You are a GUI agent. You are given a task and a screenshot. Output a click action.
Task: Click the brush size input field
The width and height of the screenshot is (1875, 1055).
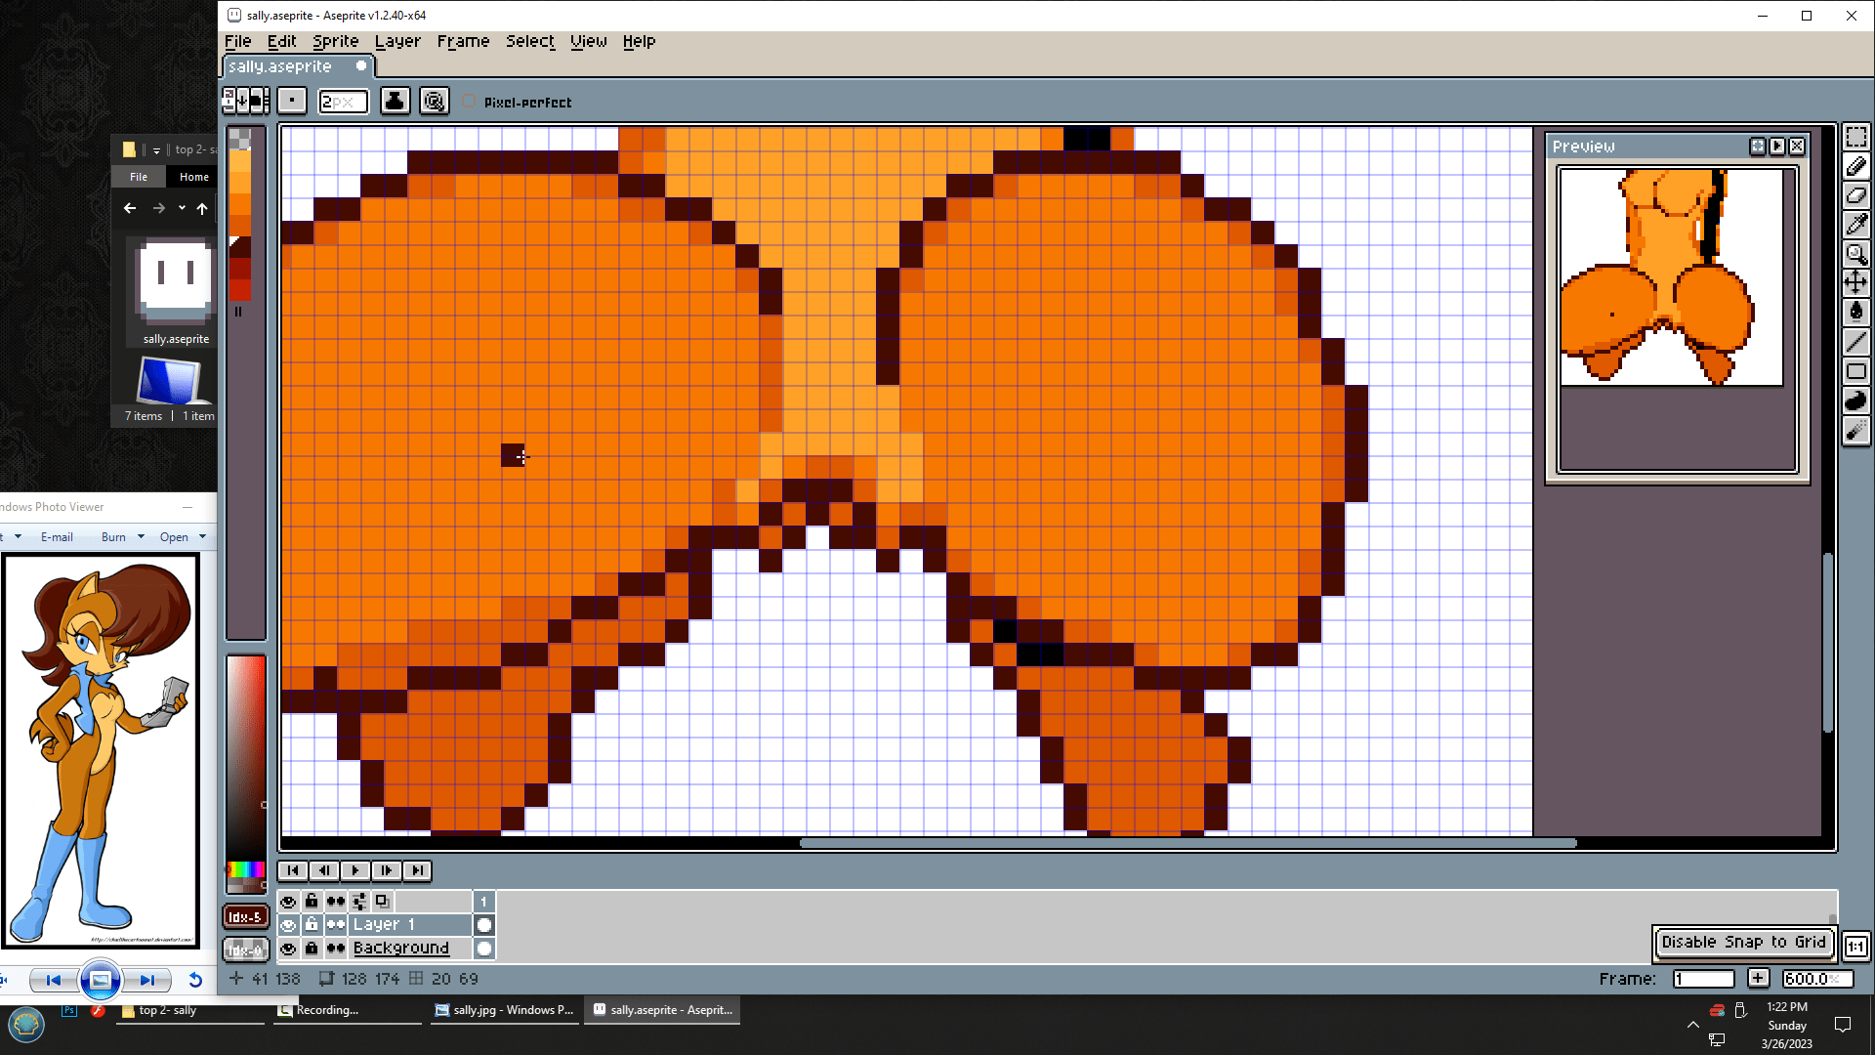click(x=343, y=102)
